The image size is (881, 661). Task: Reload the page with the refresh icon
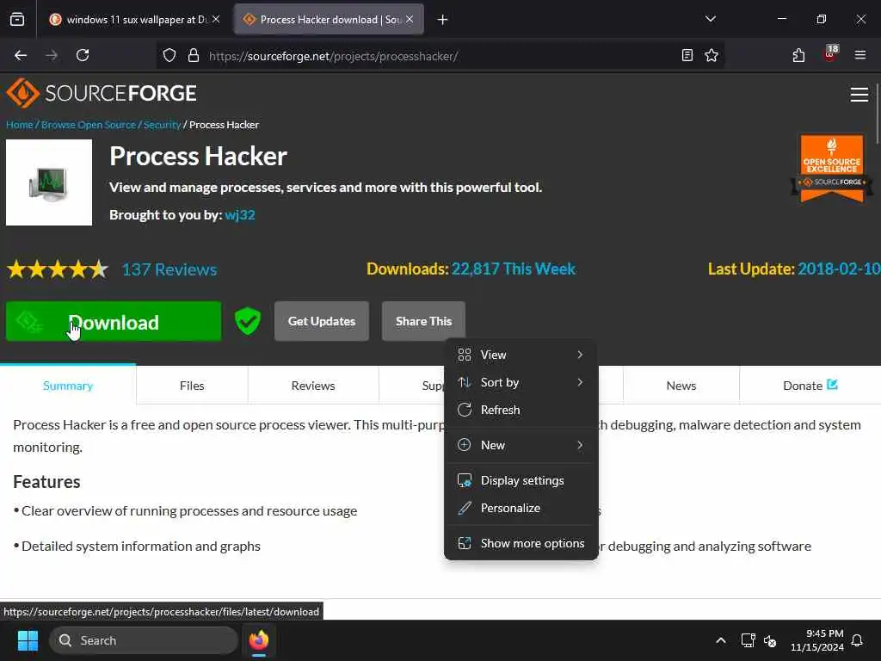(x=83, y=55)
